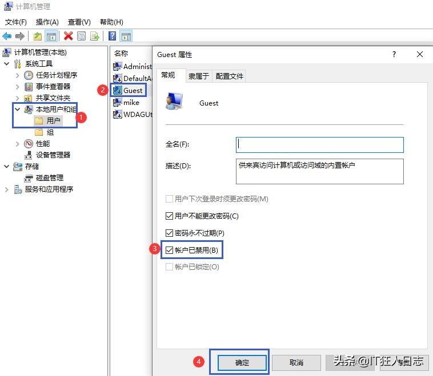Click the Device Manager icon
Image resolution: width=433 pixels, height=376 pixels.
28,155
